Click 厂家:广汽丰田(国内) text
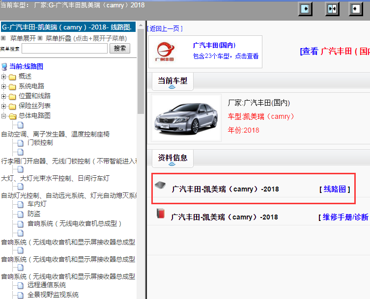370x299 pixels. coord(258,103)
